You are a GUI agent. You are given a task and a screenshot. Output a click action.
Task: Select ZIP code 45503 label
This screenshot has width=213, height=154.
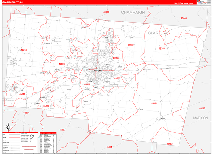pos(115,58)
